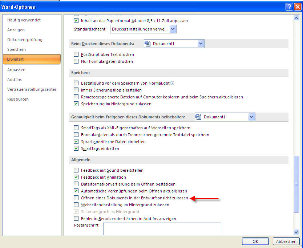
Task: Uncheck Inhalt an das Papierformat A4 anpassen
Action: point(76,21)
